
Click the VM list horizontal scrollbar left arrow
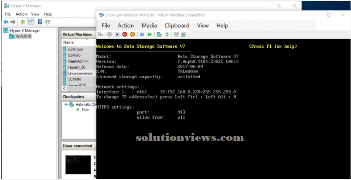64,88
